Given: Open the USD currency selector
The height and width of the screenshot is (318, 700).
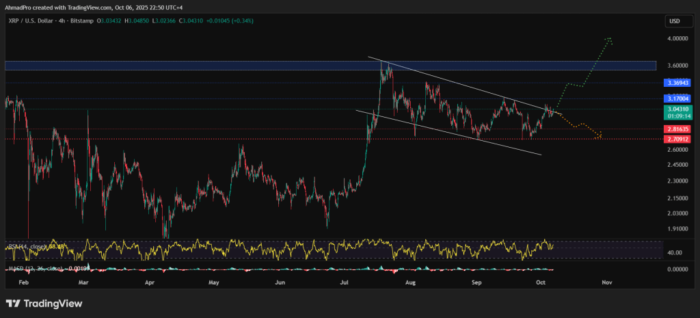Looking at the screenshot, I should (x=674, y=21).
